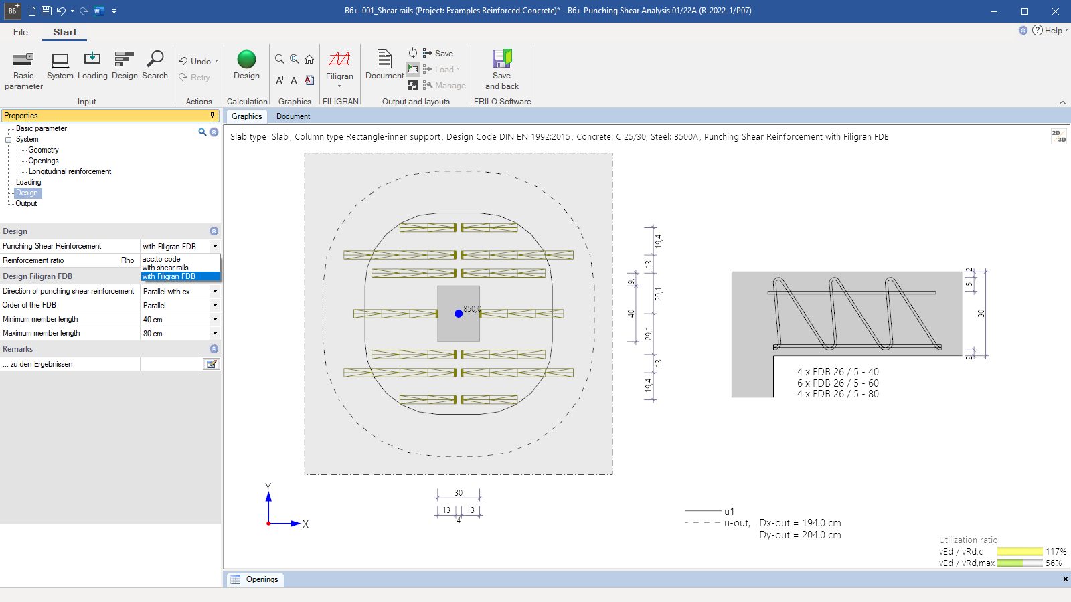Click the blue column center point
Viewport: 1071px width, 602px height.
(459, 313)
